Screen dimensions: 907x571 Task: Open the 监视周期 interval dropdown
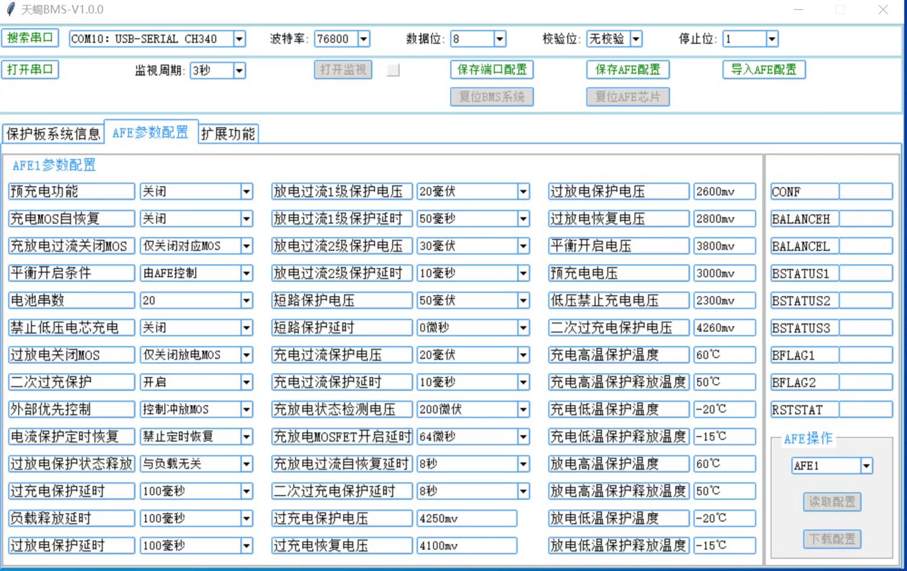pos(240,71)
